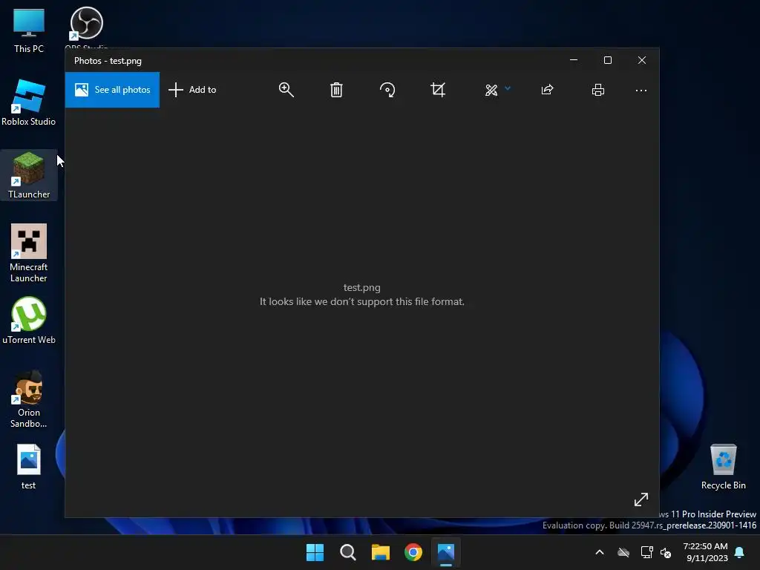Open taskbar Search

tap(348, 552)
